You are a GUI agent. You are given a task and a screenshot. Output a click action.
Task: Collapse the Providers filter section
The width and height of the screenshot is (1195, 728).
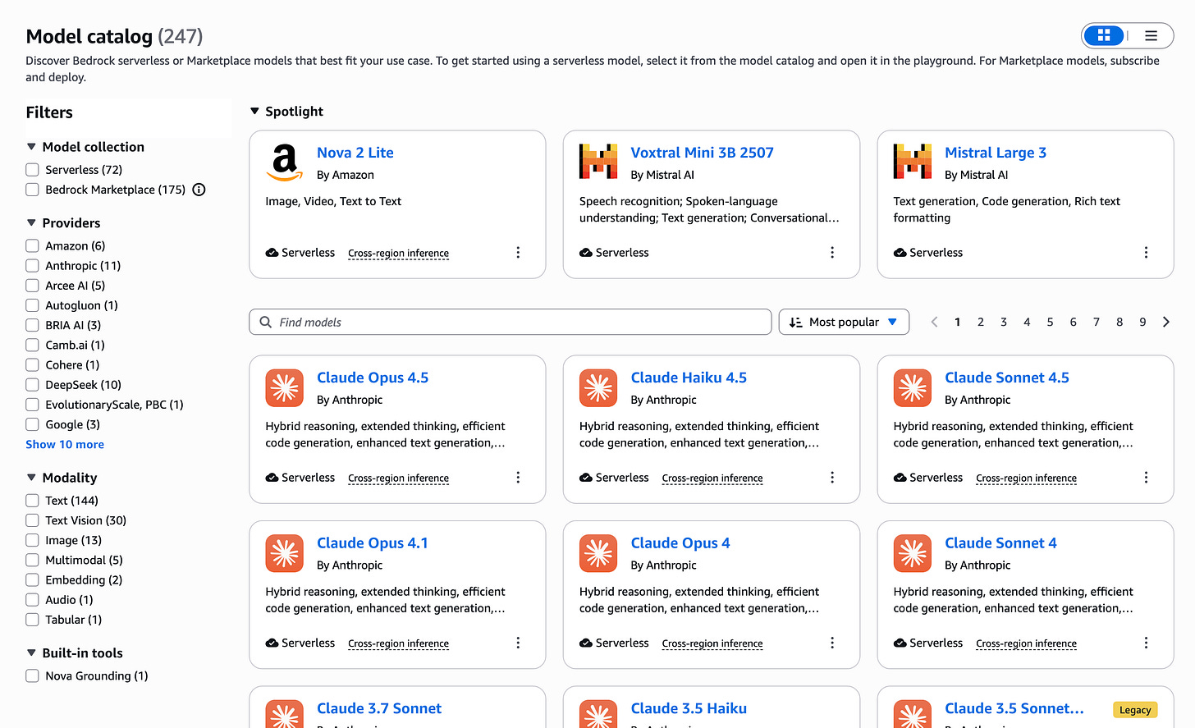coord(31,223)
